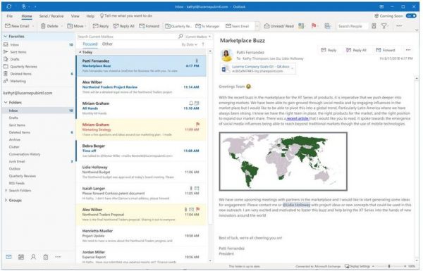423x271 pixels.
Task: Click the search magnifier in the mailbox search
Action: 180,37
